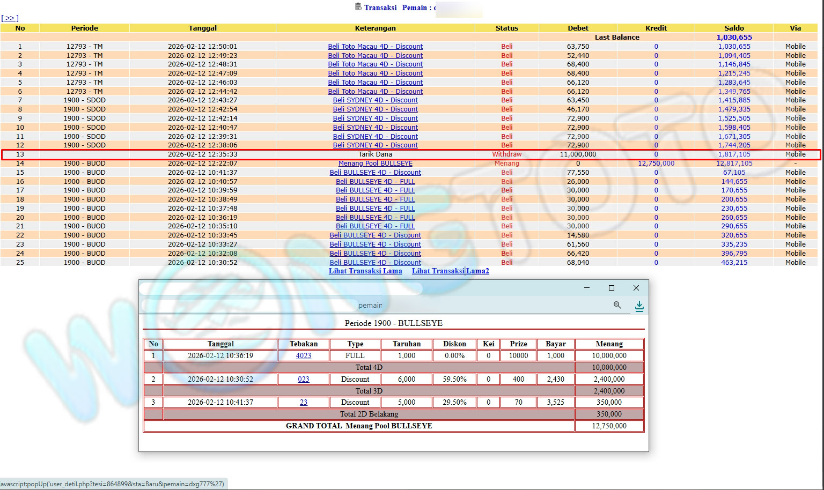Maximize the popup window

pyautogui.click(x=611, y=288)
